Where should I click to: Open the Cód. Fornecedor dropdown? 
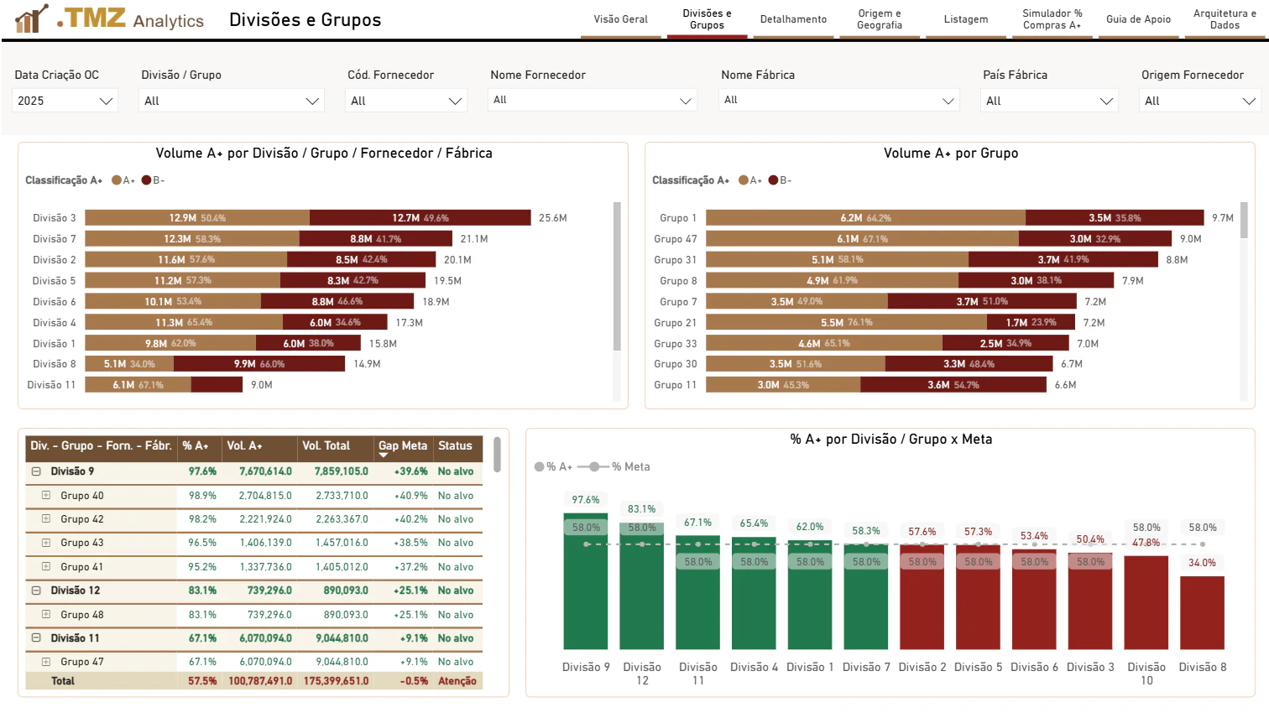click(406, 101)
